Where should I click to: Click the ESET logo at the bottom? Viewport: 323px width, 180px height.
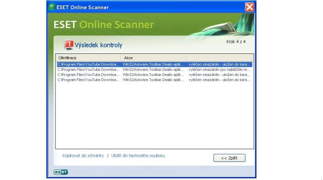61,172
